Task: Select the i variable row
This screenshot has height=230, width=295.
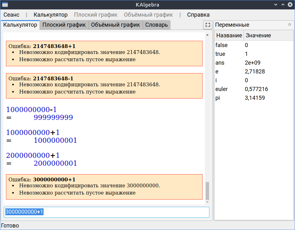Action: (254, 80)
